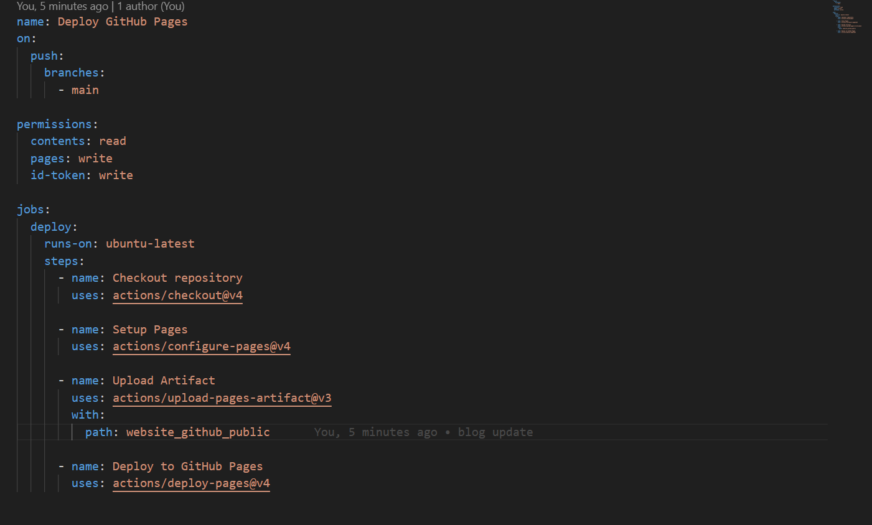Click the 'main' branch entry
The image size is (872, 525).
point(85,90)
